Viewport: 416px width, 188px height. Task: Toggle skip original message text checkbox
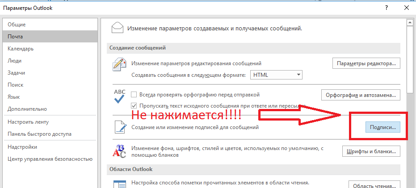pyautogui.click(x=134, y=106)
